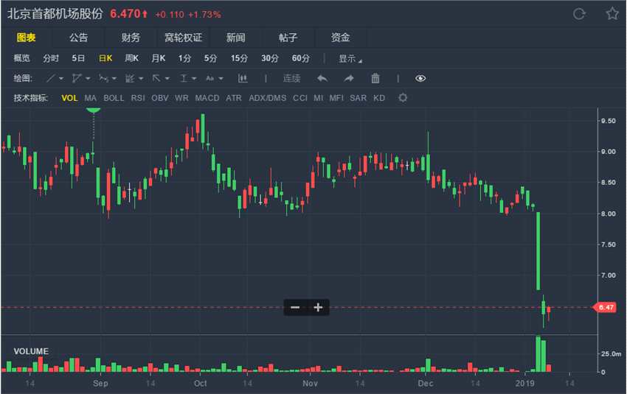This screenshot has height=394, width=627.
Task: Switch to 月K monthly candlestick
Action: [x=159, y=58]
